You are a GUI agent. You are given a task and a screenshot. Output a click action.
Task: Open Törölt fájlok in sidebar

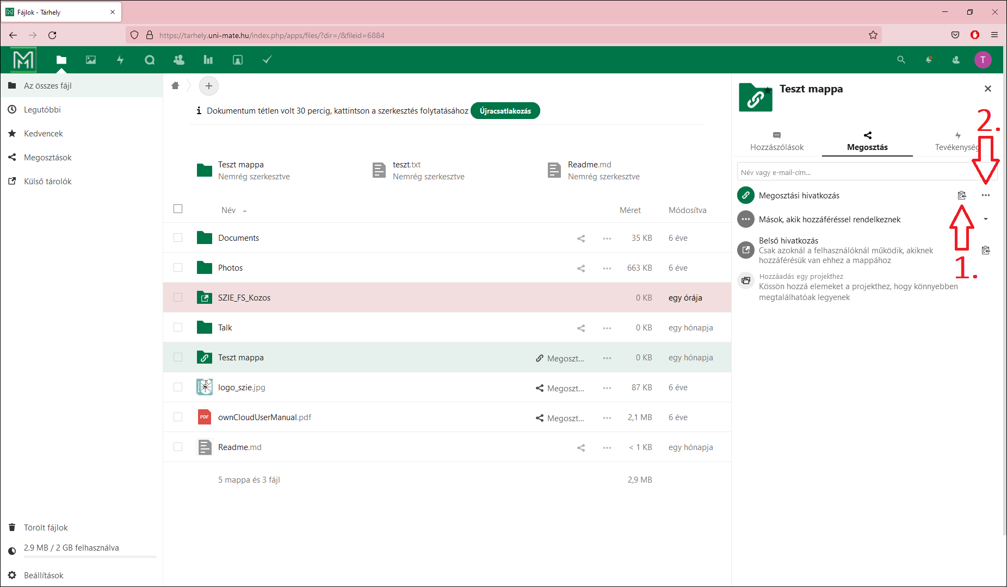pos(82,528)
